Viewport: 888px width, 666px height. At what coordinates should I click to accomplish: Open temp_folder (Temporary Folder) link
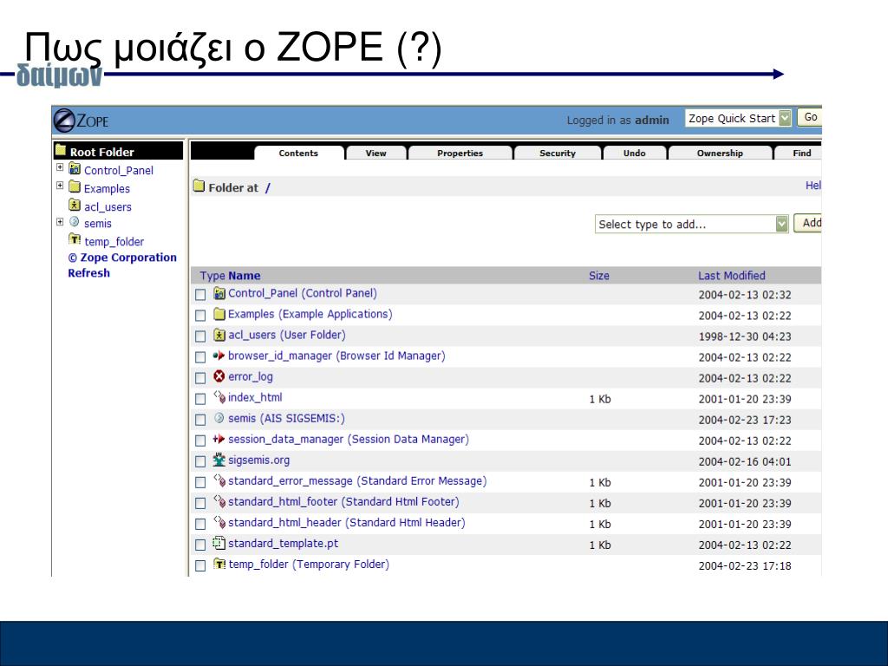click(309, 564)
